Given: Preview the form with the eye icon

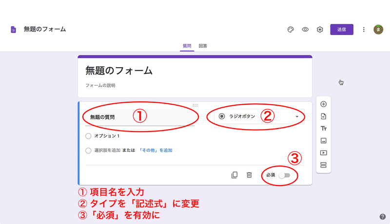Looking at the screenshot, I should coord(305,30).
